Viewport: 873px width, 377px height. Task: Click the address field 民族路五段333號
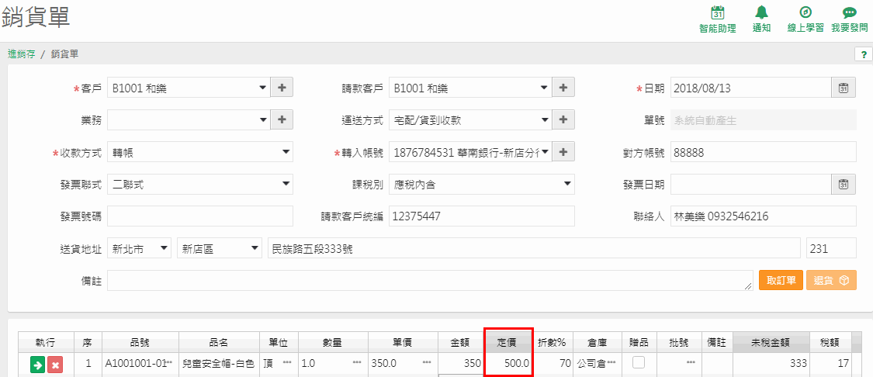pyautogui.click(x=535, y=249)
